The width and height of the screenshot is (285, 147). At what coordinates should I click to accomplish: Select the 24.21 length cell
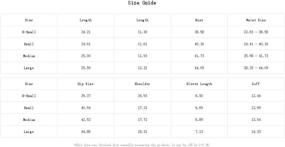(x=86, y=32)
